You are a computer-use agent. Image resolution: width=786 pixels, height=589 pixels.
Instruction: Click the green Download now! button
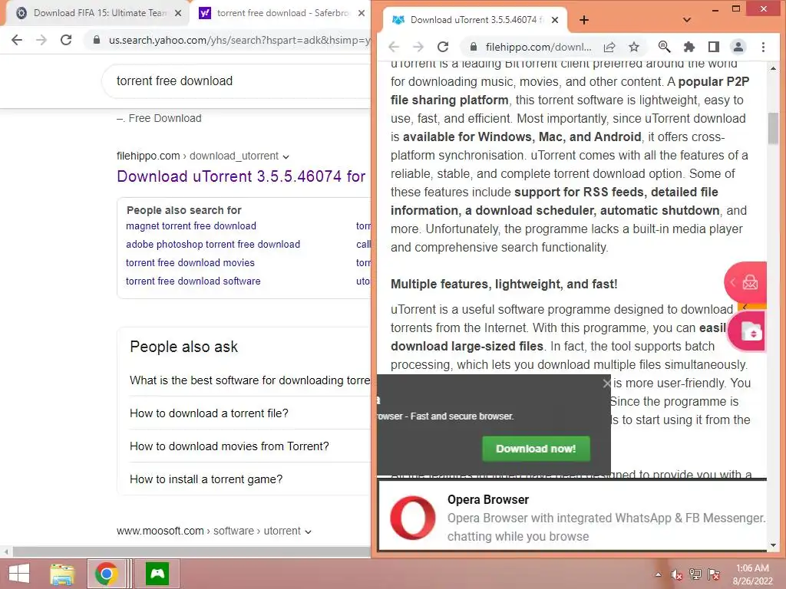[x=536, y=449]
